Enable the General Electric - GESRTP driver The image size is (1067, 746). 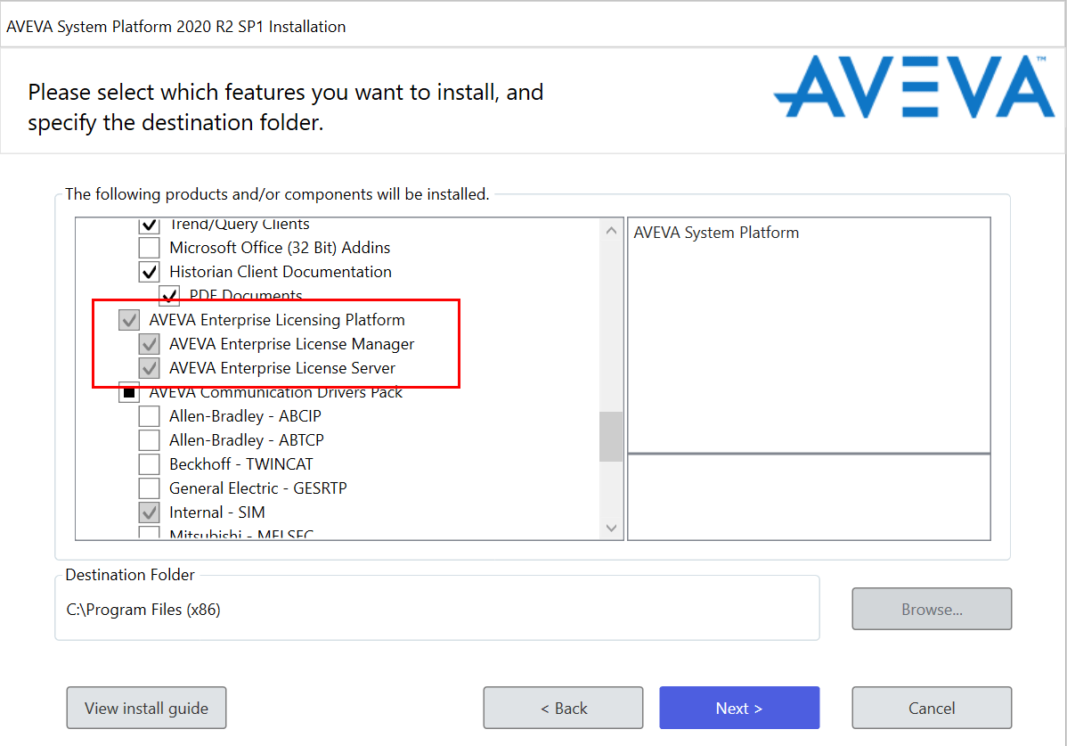coord(150,488)
